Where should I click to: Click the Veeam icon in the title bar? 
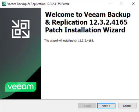coord(4,4)
